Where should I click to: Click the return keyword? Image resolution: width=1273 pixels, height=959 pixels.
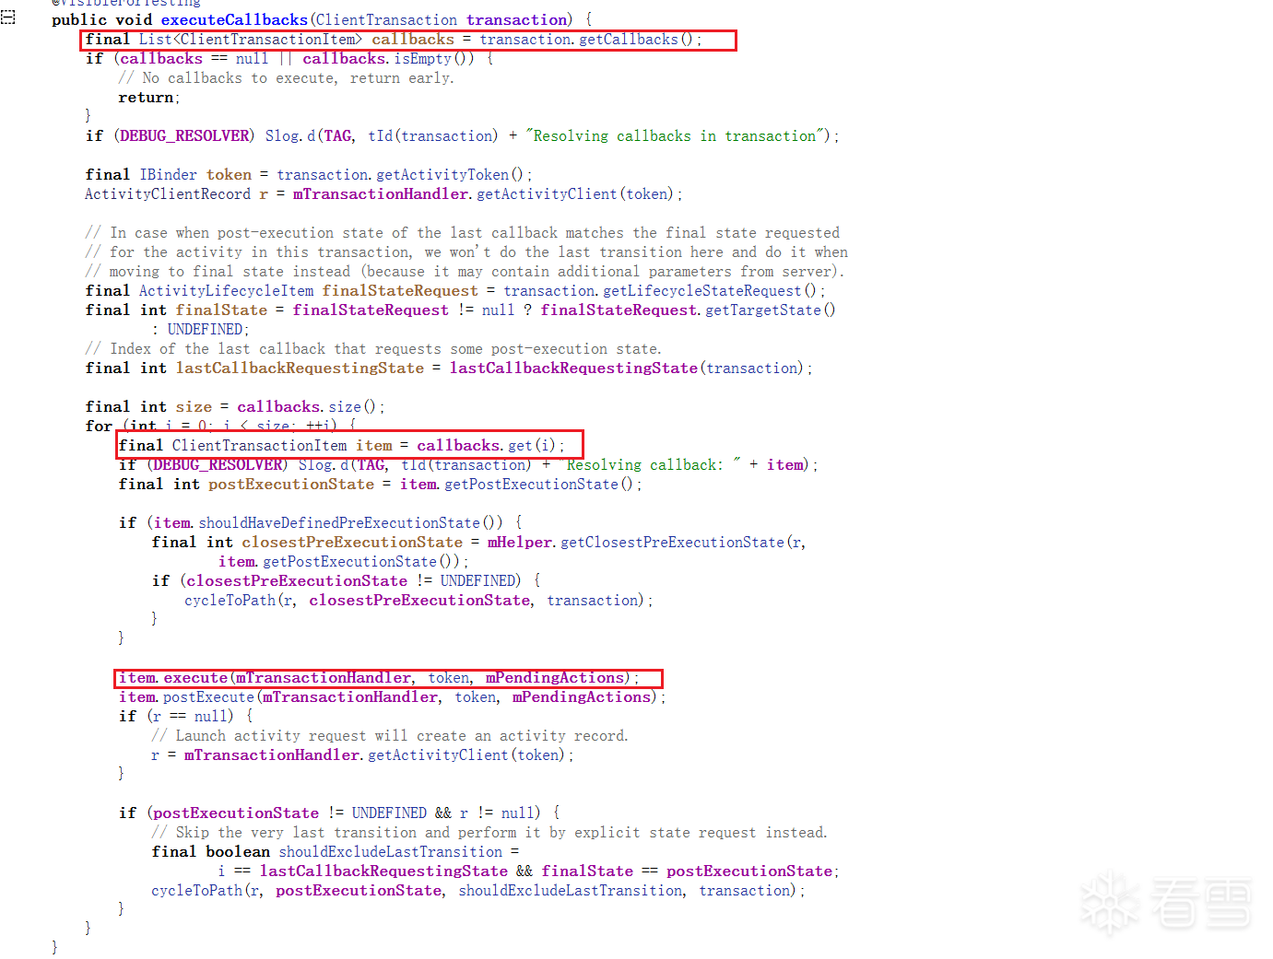pos(146,98)
